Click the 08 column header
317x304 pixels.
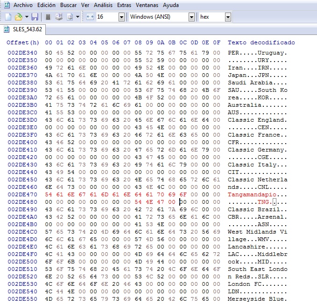click(x=138, y=42)
